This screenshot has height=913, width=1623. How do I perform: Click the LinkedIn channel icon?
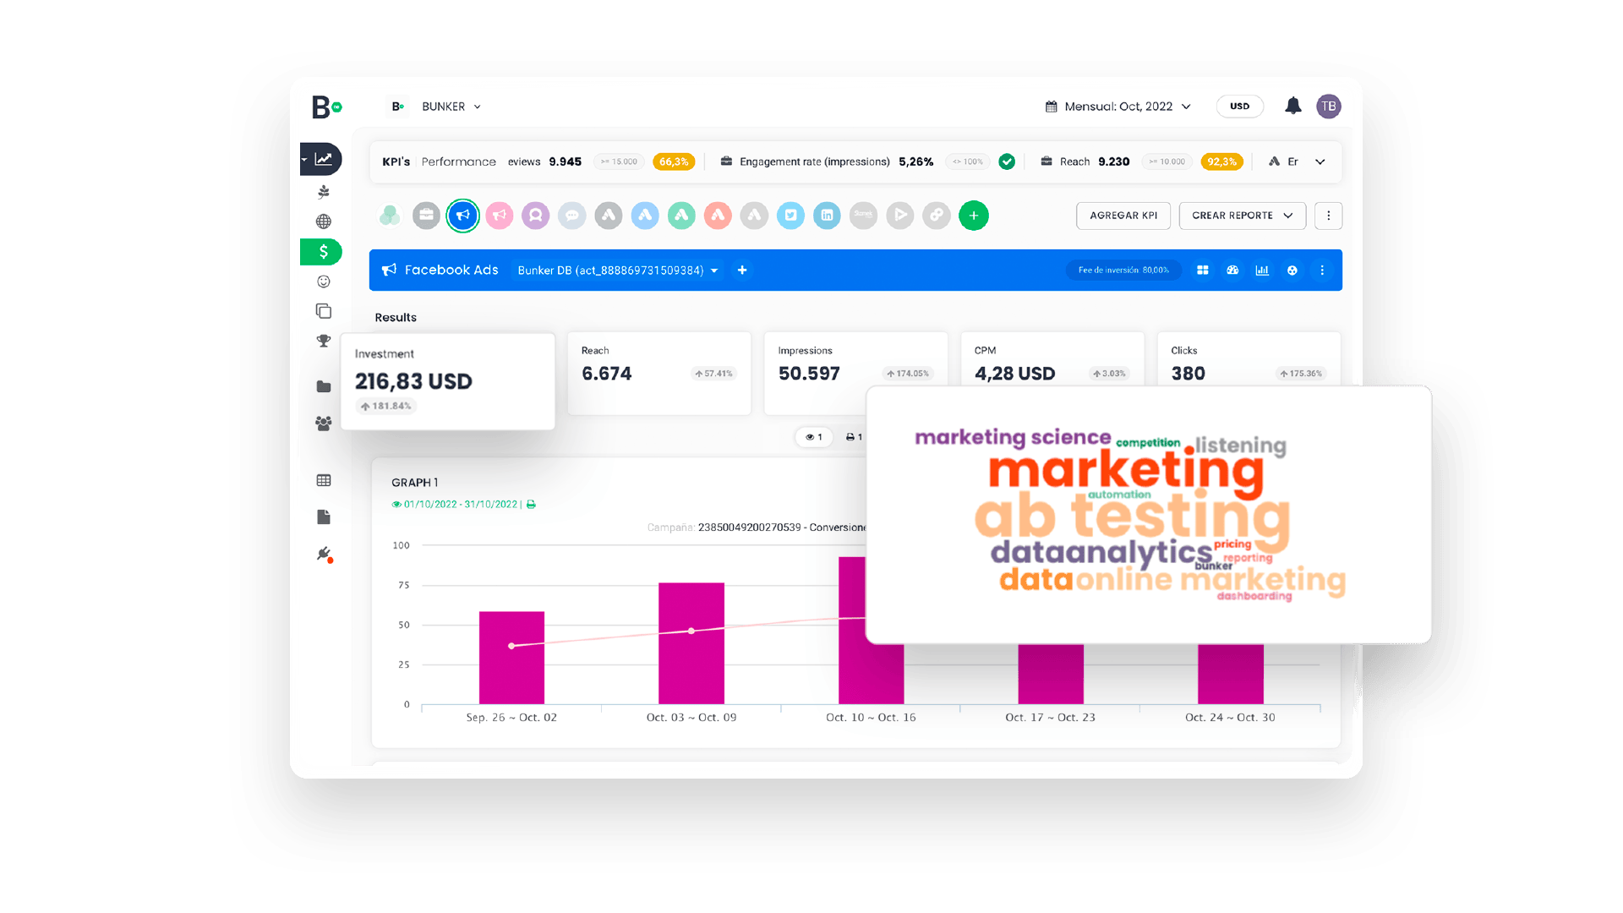(x=827, y=216)
